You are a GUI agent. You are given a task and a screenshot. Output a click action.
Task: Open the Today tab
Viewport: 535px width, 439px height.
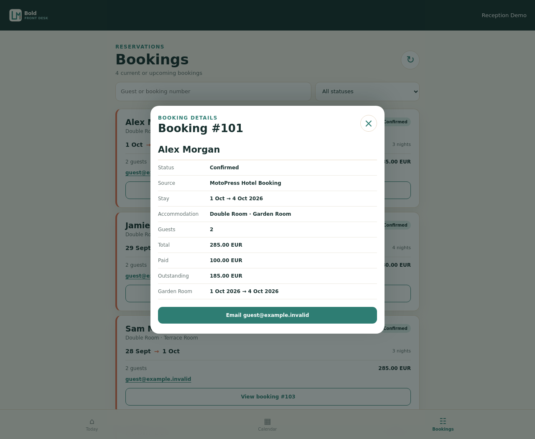pyautogui.click(x=92, y=424)
